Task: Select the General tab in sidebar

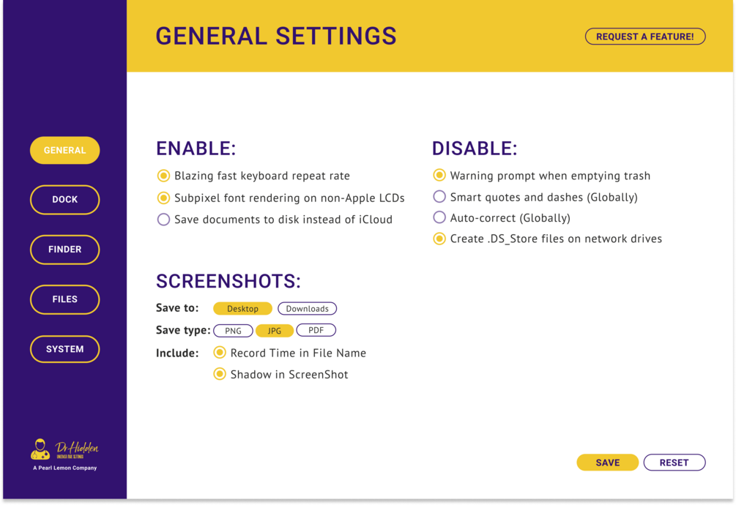Action: click(x=64, y=150)
